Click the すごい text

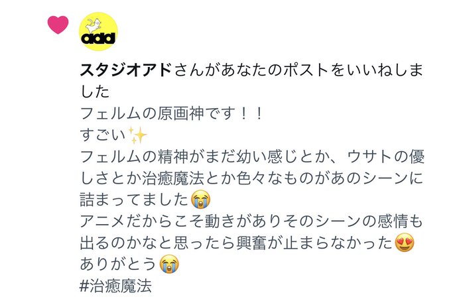point(103,135)
